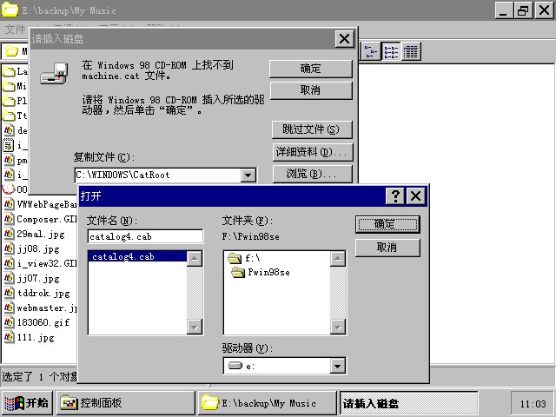Image resolution: width=556 pixels, height=417 pixels.
Task: Click the 183060.gif file icon
Action: 10,322
